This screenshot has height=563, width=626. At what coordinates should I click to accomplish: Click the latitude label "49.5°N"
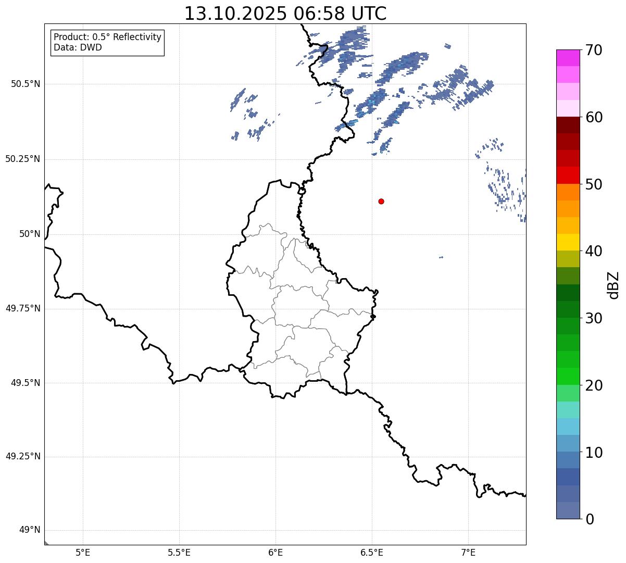pos(25,383)
